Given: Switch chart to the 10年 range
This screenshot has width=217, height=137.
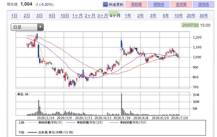Looking at the screenshot, I should pos(178,16).
